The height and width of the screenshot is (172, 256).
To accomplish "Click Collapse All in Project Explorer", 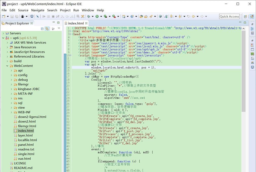I will (42, 29).
